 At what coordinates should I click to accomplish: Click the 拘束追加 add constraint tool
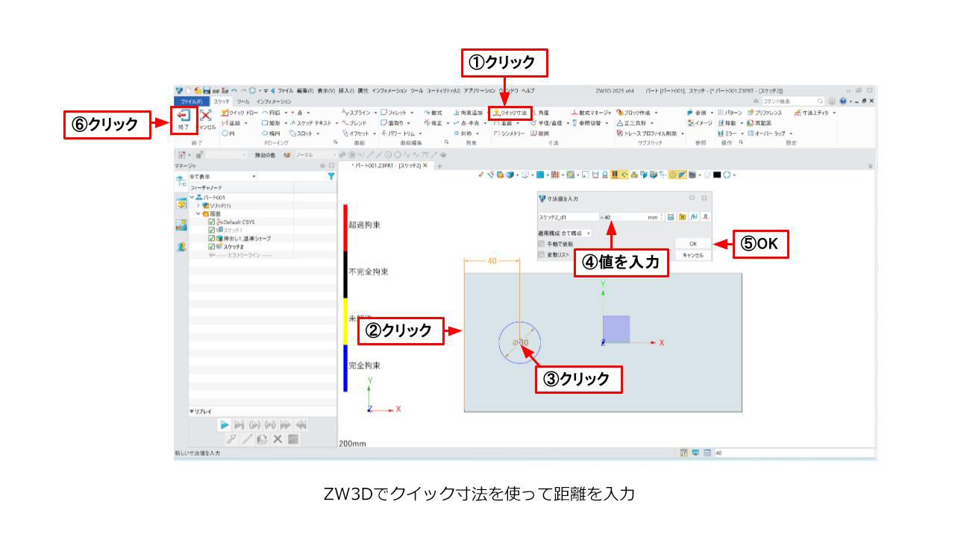tap(468, 113)
